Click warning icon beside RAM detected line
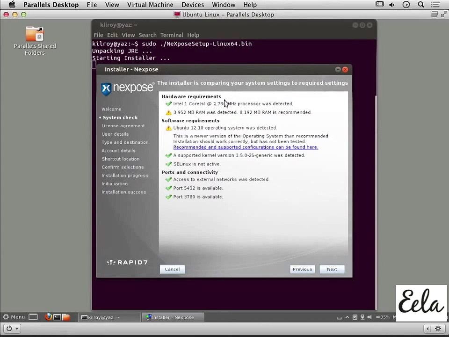The height and width of the screenshot is (337, 449). [x=168, y=112]
